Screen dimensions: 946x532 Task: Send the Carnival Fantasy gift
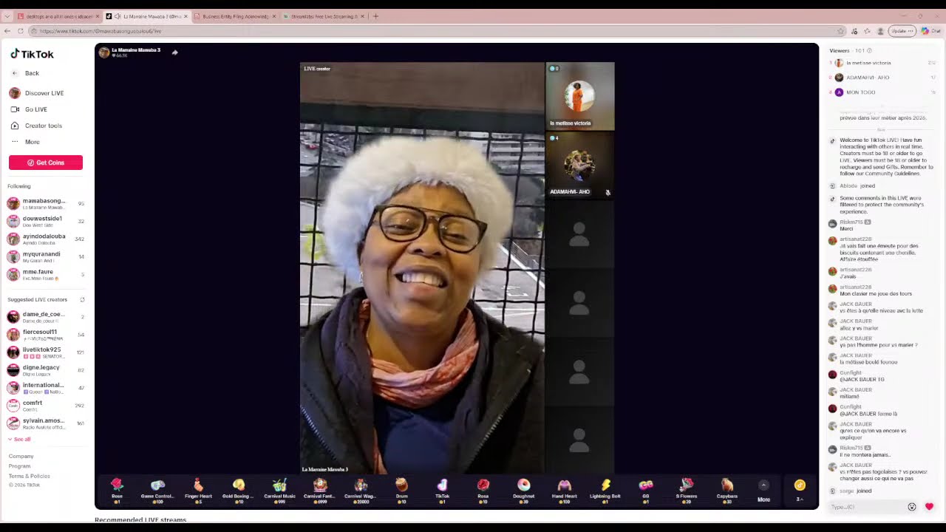(x=320, y=490)
